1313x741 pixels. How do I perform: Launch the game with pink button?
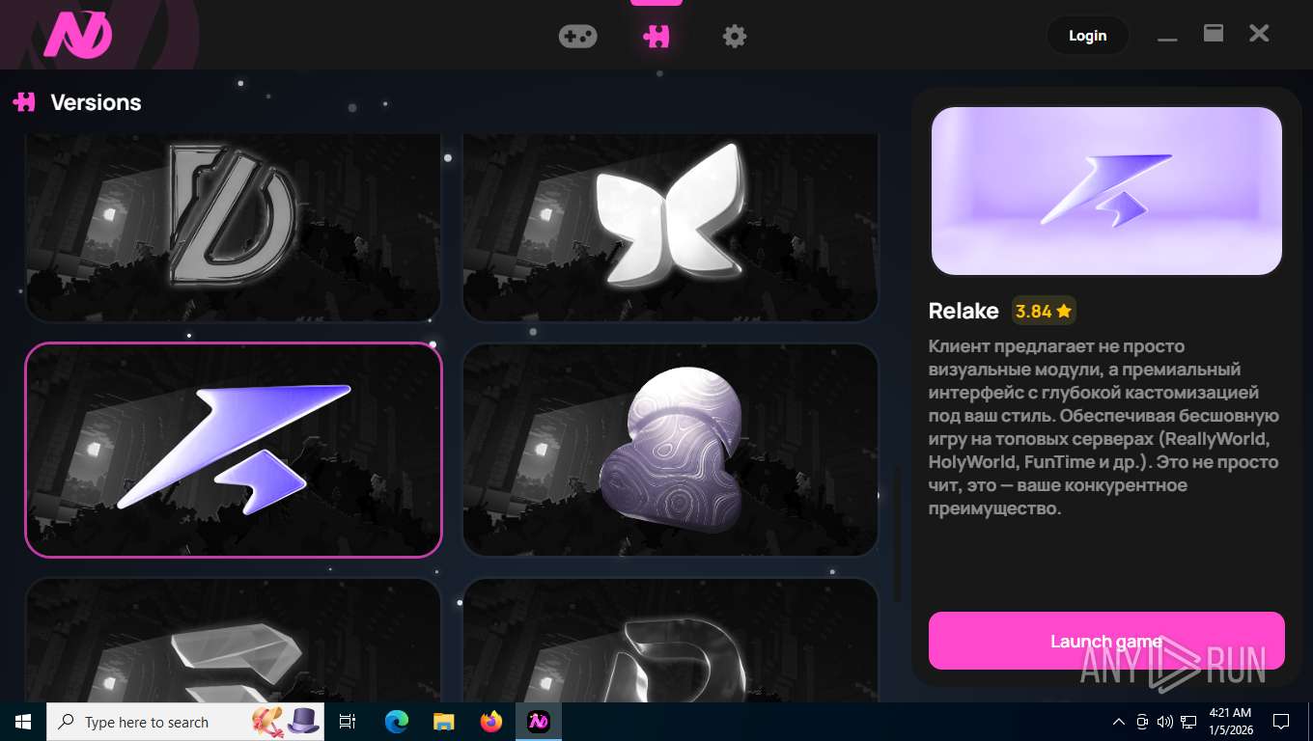(x=1106, y=641)
